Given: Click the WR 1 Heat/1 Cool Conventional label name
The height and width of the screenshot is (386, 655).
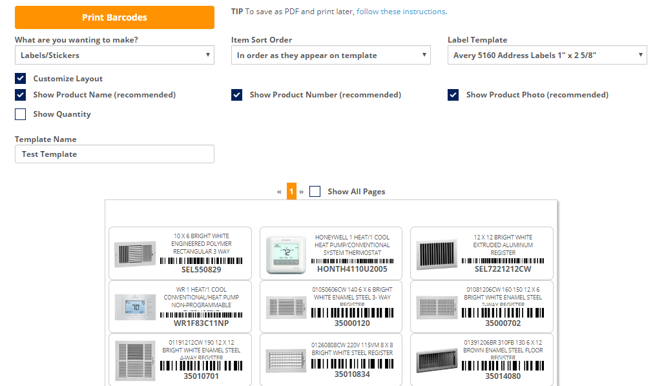Looking at the screenshot, I should pyautogui.click(x=202, y=297).
